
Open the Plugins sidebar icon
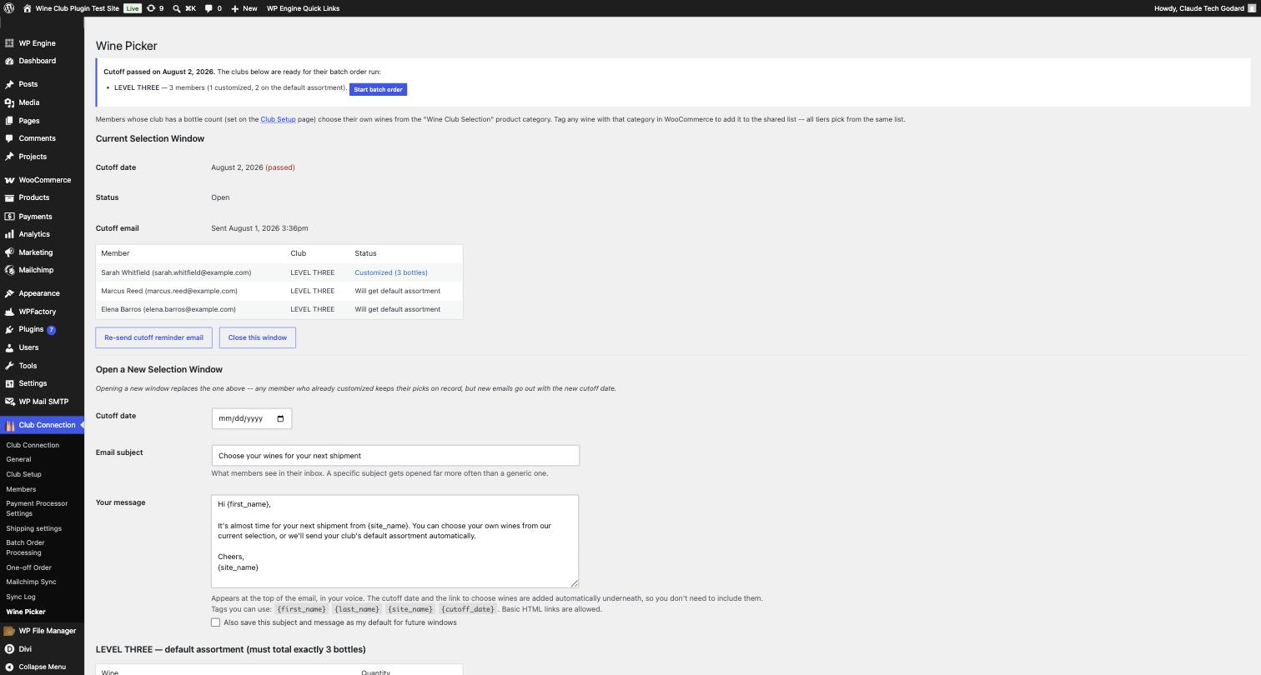click(9, 329)
